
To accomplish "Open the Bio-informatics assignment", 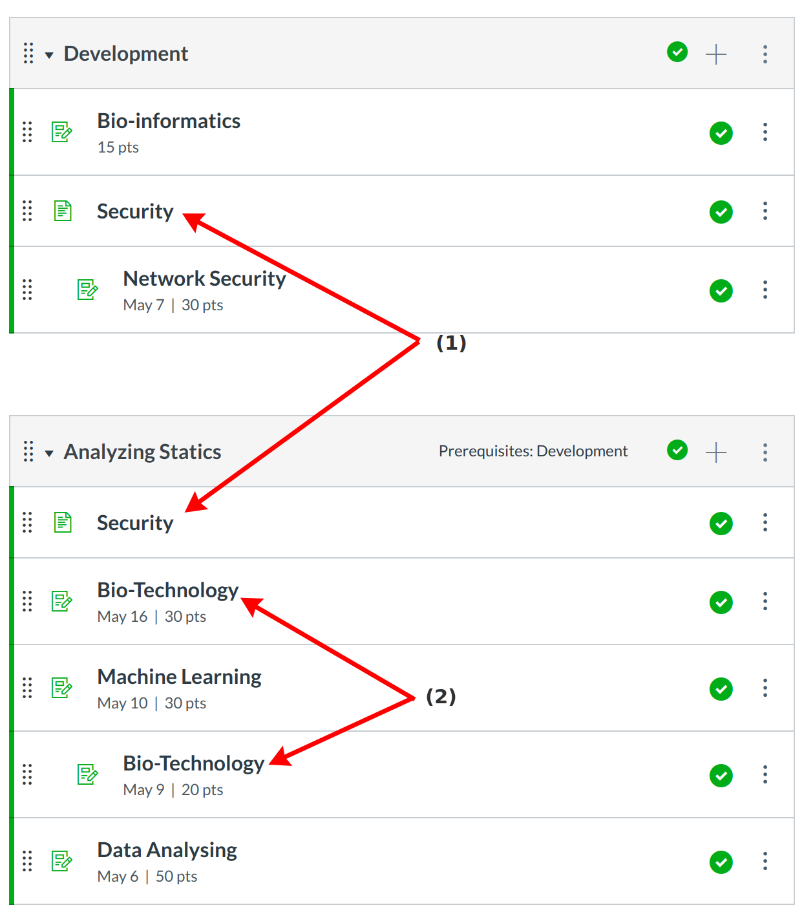I will point(169,121).
